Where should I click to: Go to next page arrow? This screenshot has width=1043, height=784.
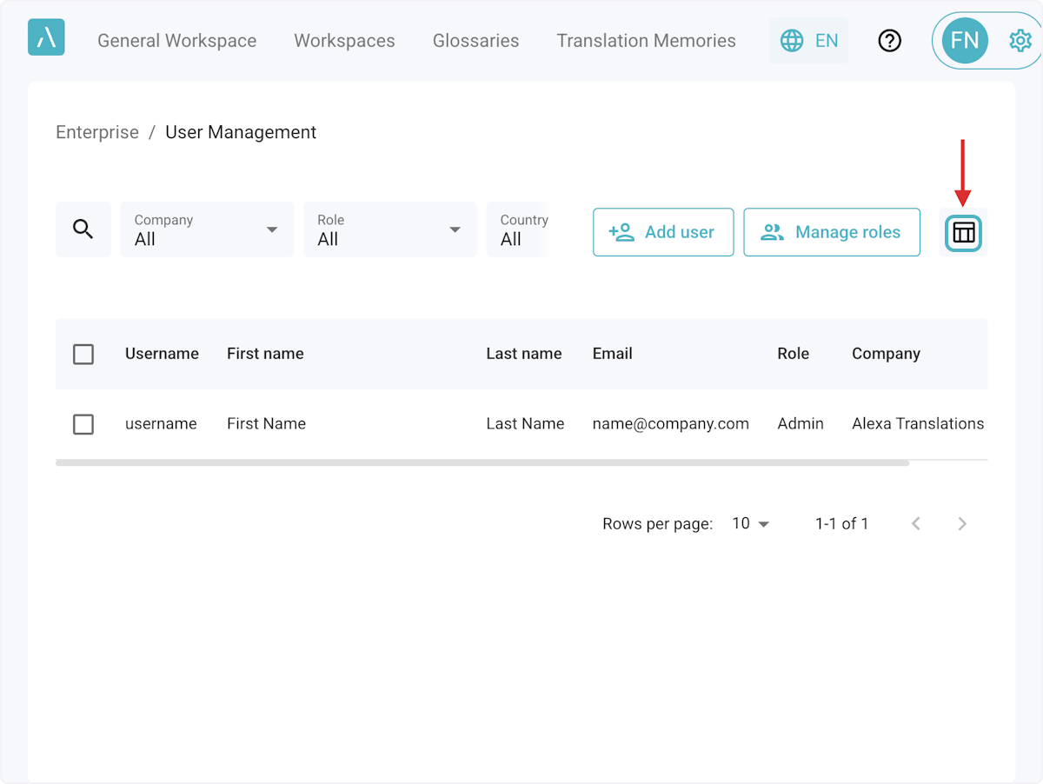[962, 523]
